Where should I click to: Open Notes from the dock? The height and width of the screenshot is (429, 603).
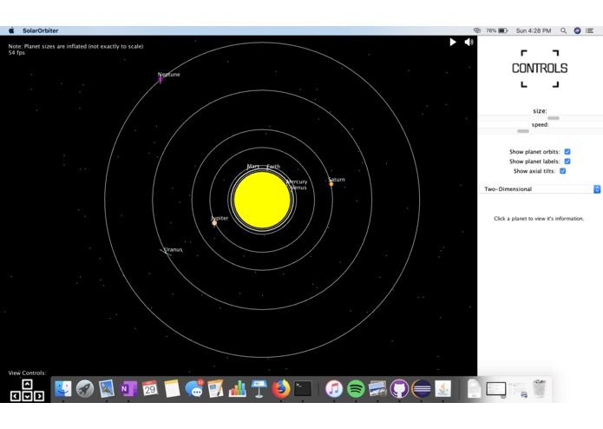pos(172,388)
